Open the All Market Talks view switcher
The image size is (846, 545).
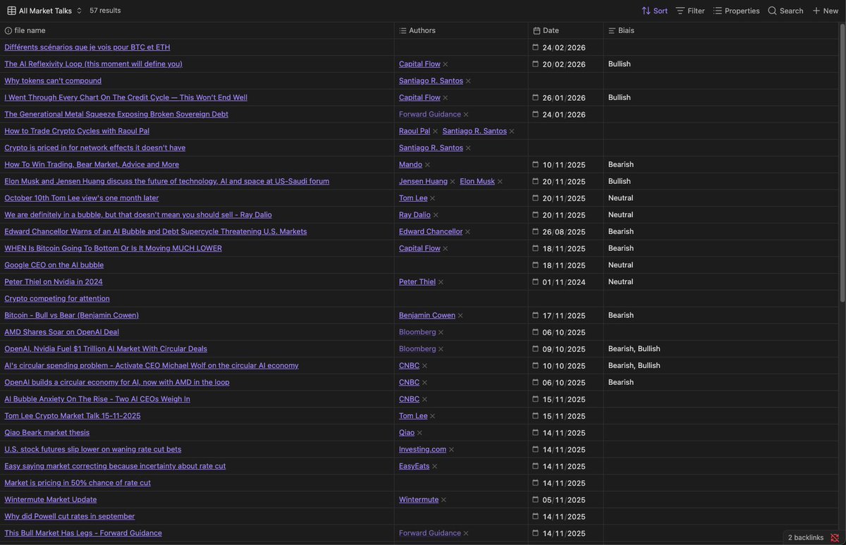pos(44,11)
